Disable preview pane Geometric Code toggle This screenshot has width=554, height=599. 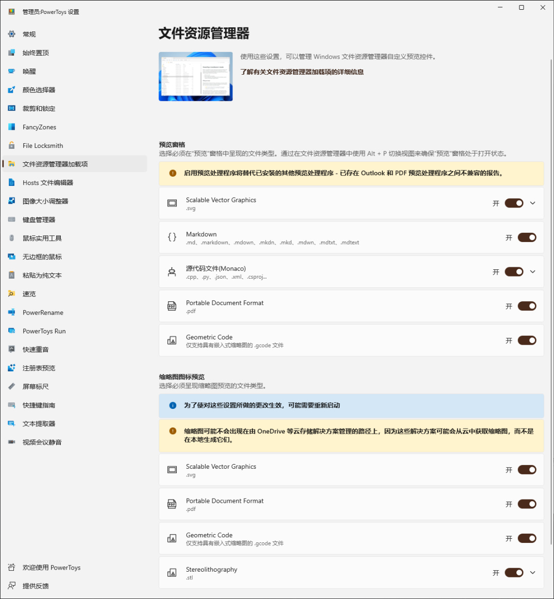click(x=527, y=340)
